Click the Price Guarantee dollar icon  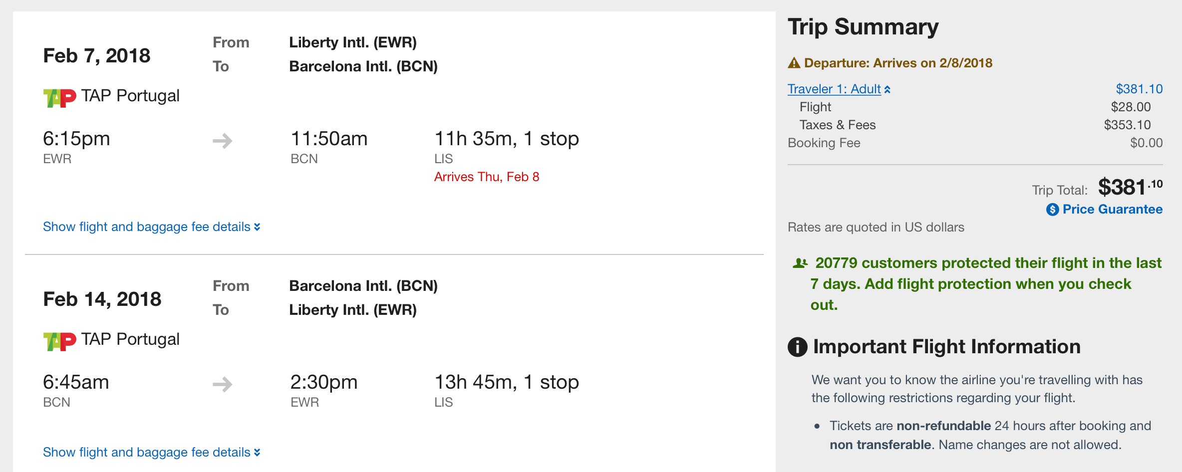(1052, 210)
